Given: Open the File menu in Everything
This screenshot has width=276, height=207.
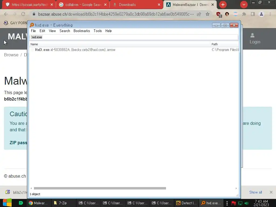Looking at the screenshot, I should tap(33, 31).
